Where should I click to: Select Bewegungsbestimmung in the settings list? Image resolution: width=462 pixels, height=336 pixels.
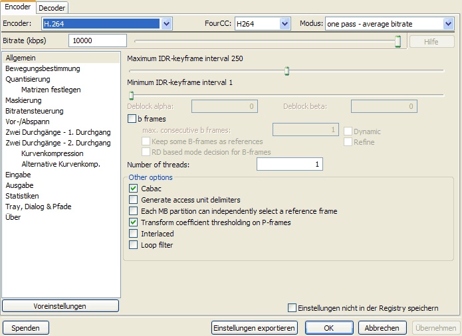43,68
